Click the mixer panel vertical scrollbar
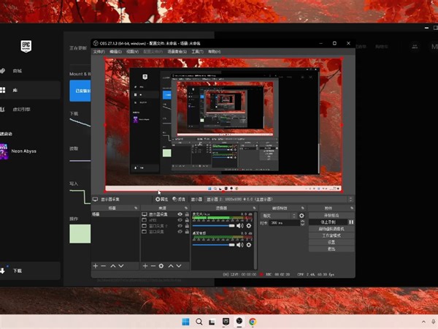This screenshot has height=329, width=438. tap(255, 241)
